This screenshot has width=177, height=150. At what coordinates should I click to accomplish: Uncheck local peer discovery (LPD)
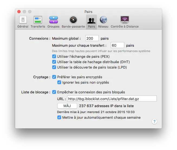[x=54, y=67]
